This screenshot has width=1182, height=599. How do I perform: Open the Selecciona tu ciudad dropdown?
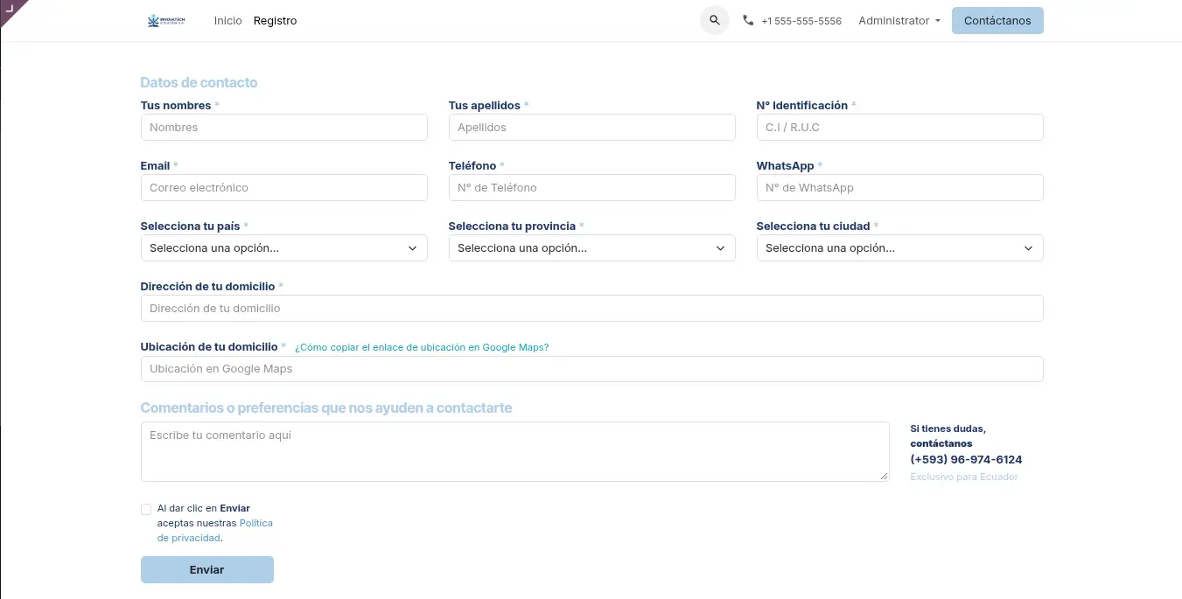point(900,248)
